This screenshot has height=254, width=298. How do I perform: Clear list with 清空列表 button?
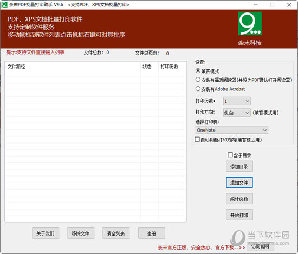[116, 233]
